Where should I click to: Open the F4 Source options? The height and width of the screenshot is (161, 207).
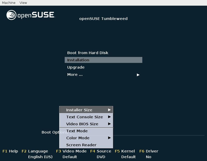101,151
